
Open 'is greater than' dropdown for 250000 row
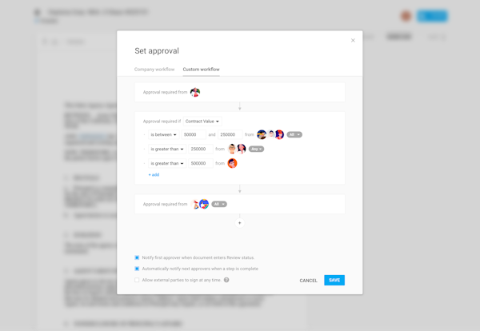coord(167,149)
